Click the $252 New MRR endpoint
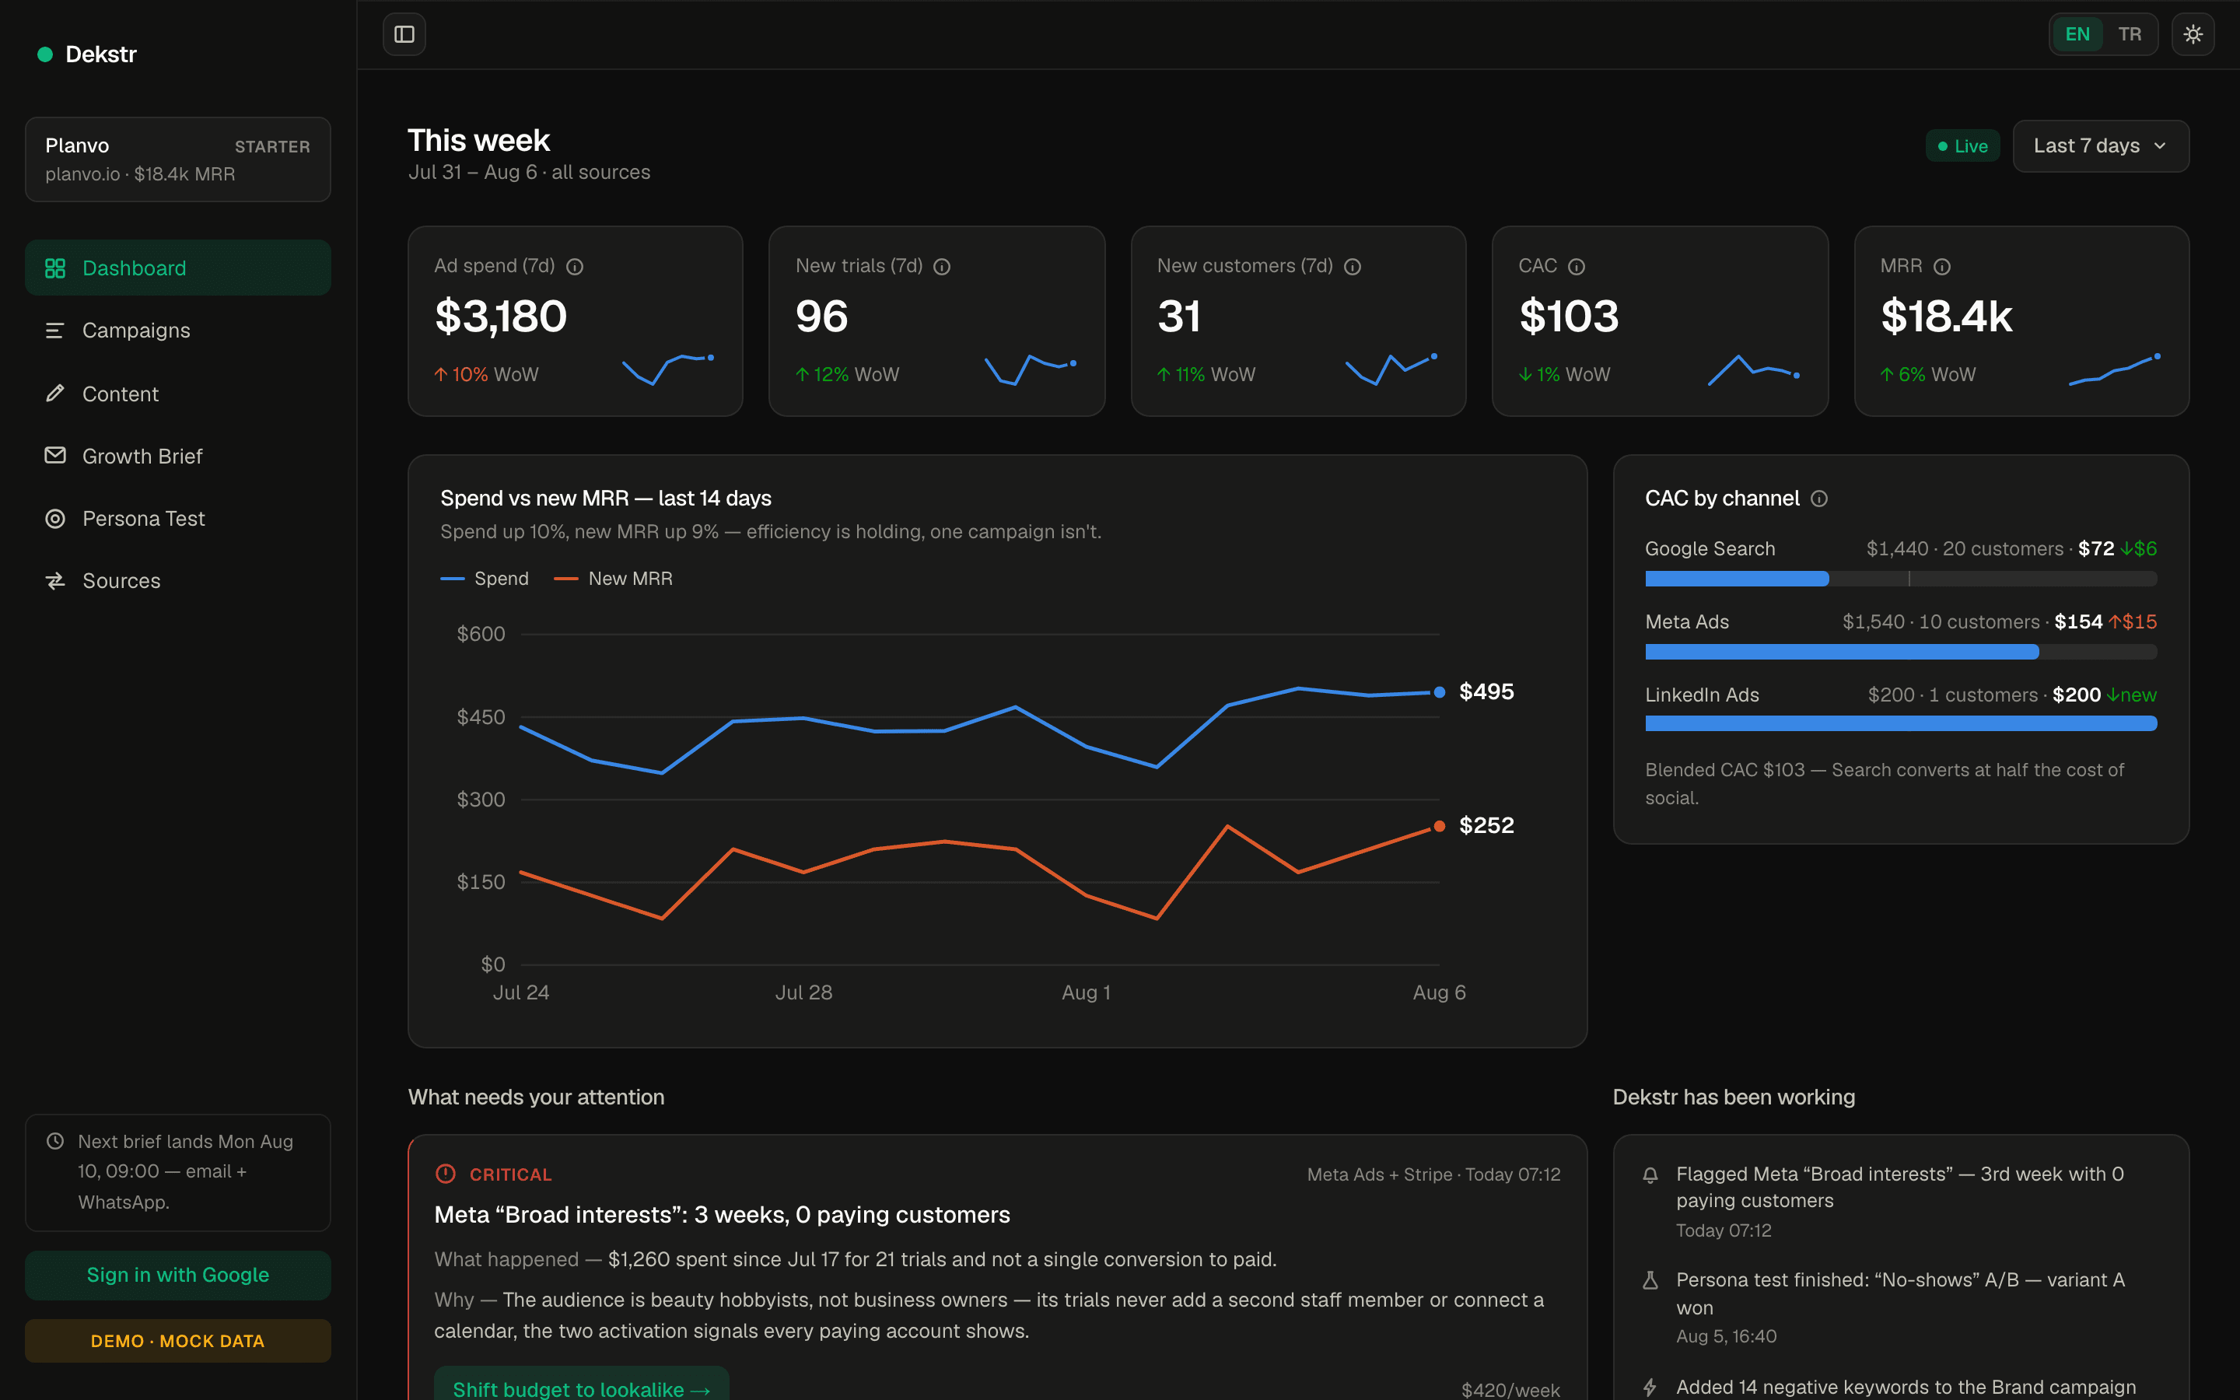This screenshot has width=2240, height=1400. coord(1440,826)
